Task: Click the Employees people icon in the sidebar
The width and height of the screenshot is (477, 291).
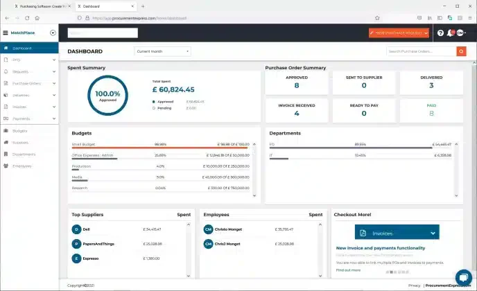Action: (x=6, y=166)
